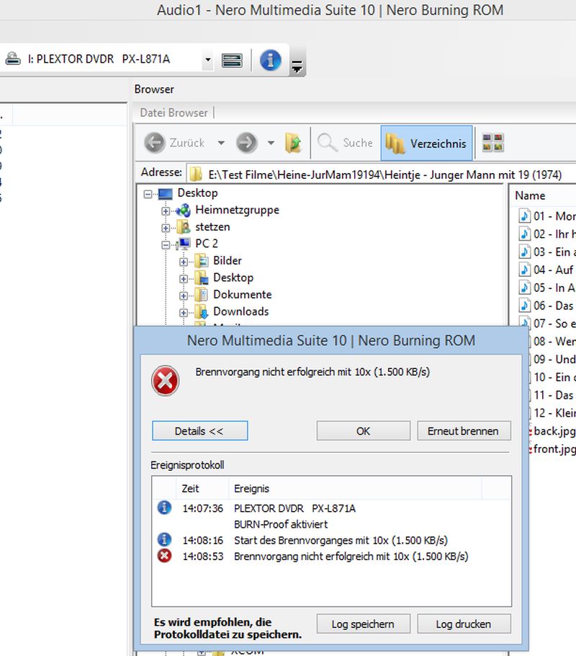
Task: Click Erneut brennen to retry burning
Action: pyautogui.click(x=464, y=431)
